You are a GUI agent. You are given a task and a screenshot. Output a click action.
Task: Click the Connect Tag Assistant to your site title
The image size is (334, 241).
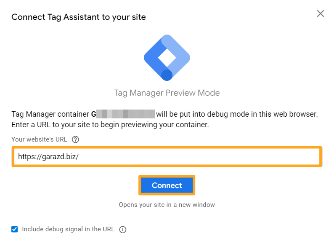[x=79, y=17]
